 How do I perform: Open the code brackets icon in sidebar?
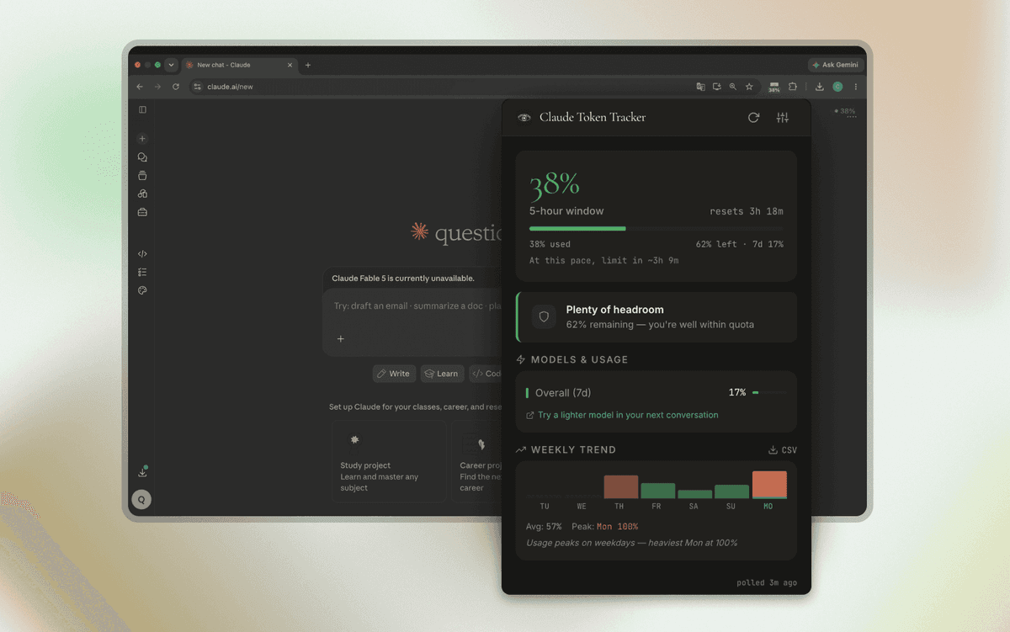(142, 253)
